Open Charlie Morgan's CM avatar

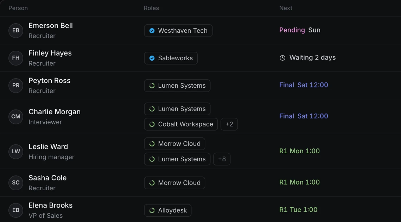point(16,117)
